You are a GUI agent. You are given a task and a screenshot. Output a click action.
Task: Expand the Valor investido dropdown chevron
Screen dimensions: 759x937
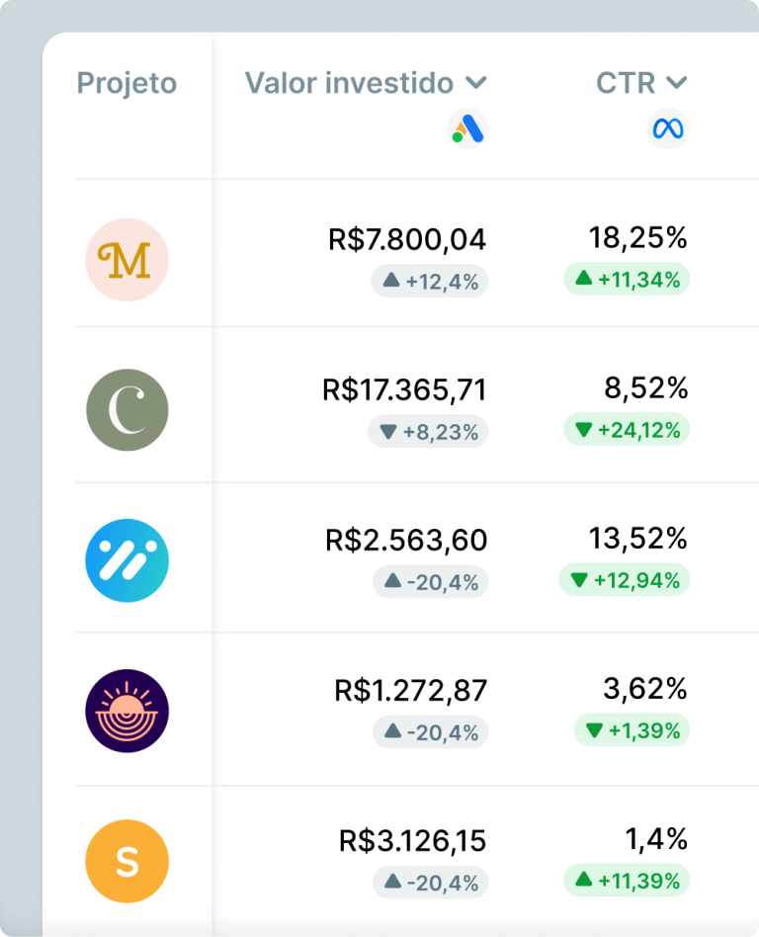coord(476,83)
